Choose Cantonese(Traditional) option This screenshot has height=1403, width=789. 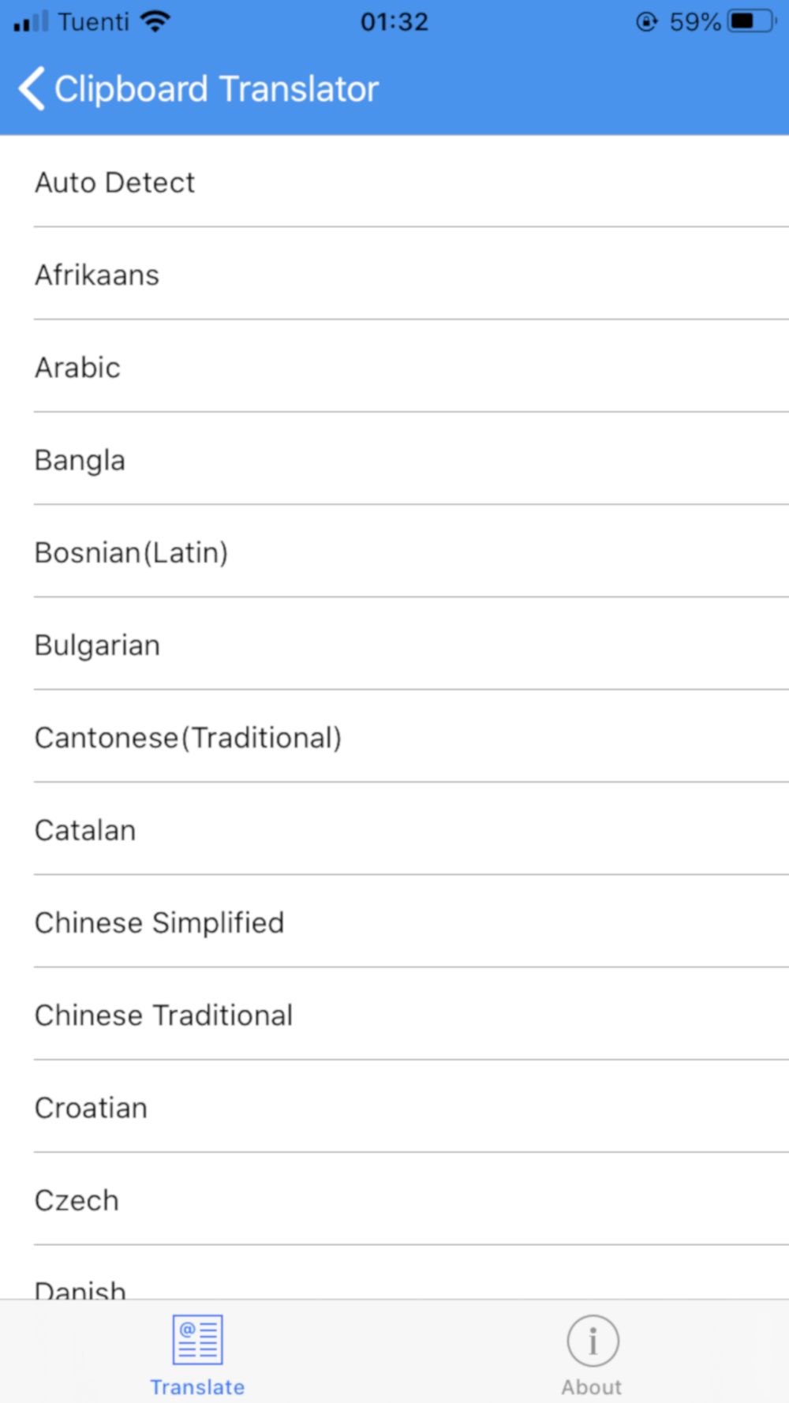(x=188, y=738)
